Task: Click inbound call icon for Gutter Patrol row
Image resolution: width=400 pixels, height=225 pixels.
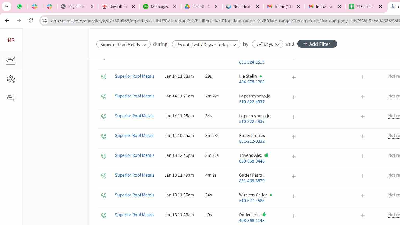Action: tap(104, 176)
